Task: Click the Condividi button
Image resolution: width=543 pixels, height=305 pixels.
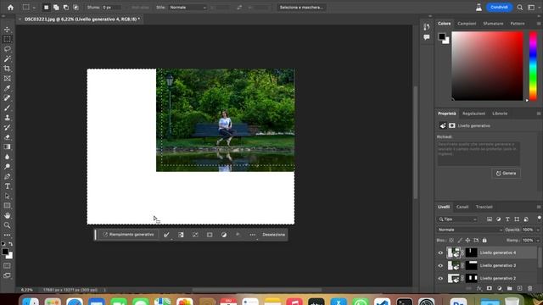Action: pyautogui.click(x=499, y=8)
